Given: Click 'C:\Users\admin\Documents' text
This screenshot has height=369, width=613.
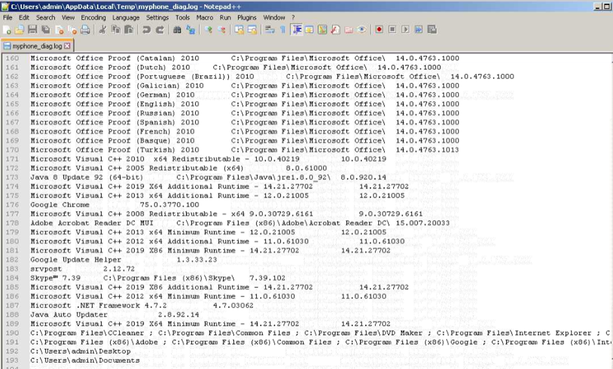Looking at the screenshot, I should pos(84,360).
